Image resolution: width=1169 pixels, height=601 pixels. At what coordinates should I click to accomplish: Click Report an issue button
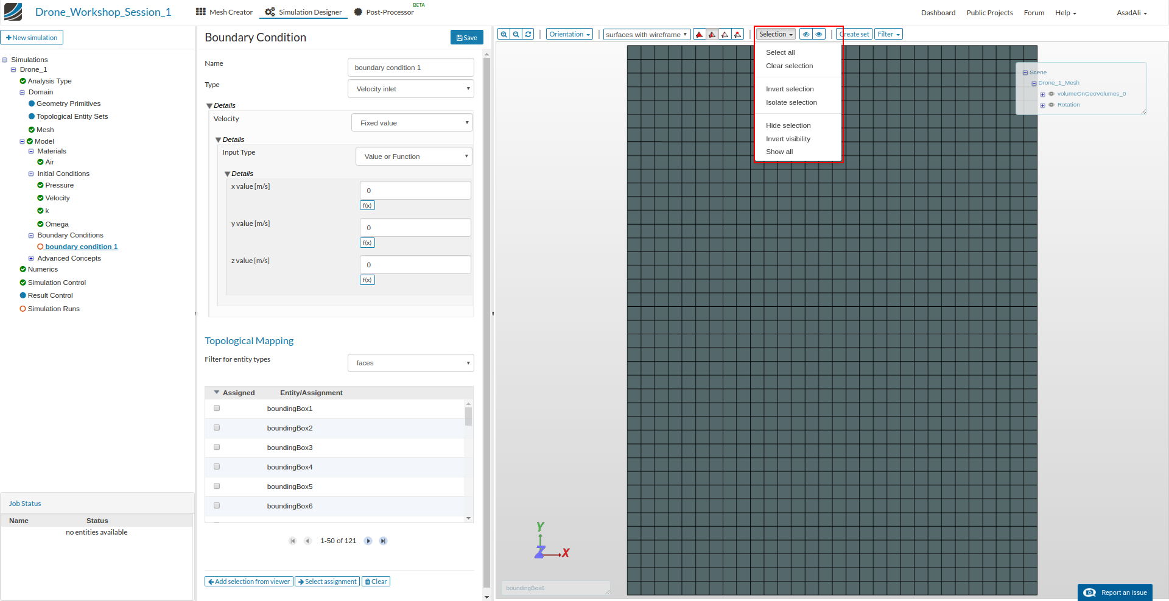(1115, 592)
